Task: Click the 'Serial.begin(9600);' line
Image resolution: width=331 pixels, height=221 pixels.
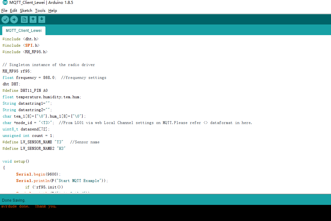Action: coord(38,174)
